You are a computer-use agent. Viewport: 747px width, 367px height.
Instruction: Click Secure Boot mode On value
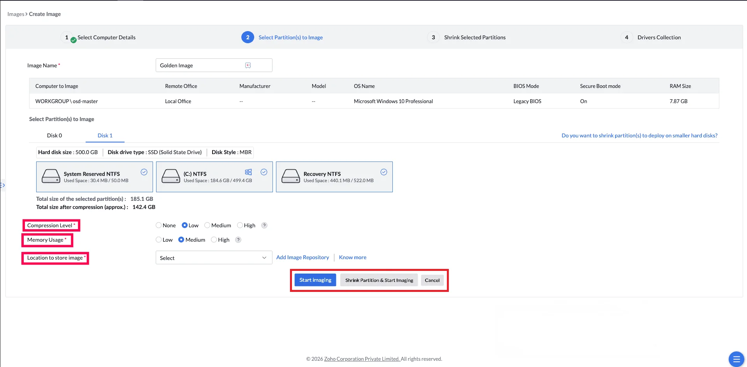point(584,101)
